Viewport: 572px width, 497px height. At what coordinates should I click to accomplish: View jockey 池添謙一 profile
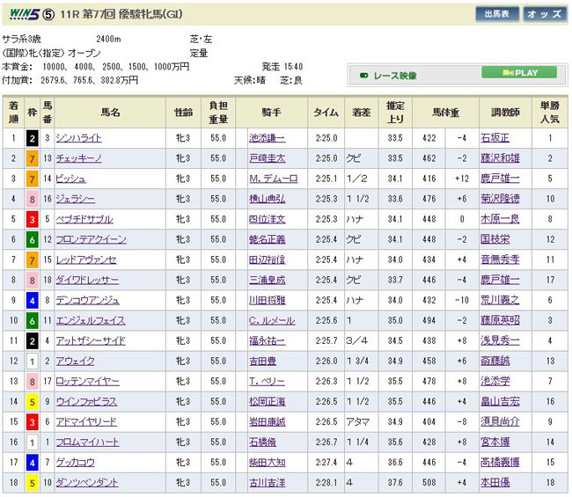(x=268, y=138)
